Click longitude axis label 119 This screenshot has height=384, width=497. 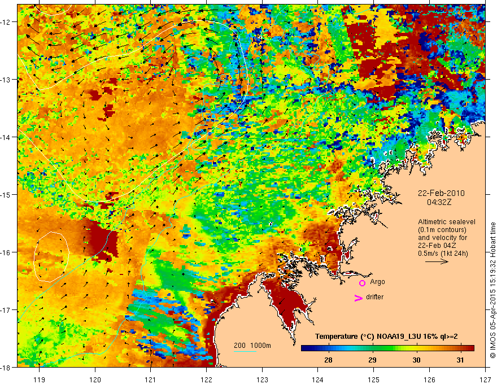(x=40, y=379)
